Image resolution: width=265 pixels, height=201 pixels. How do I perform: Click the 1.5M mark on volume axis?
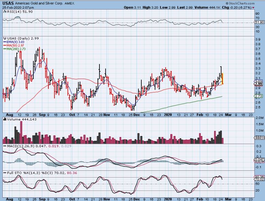tap(260, 124)
